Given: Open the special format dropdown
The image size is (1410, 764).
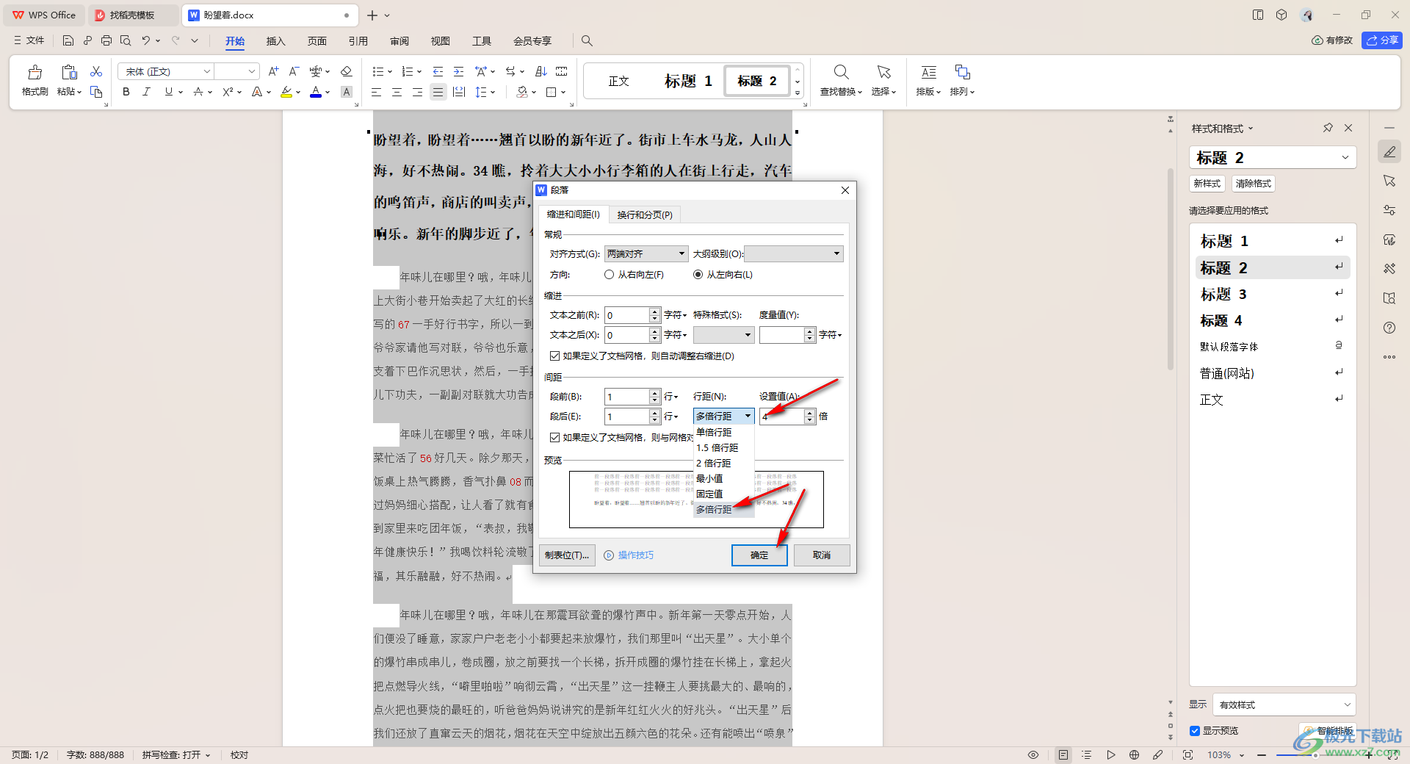Looking at the screenshot, I should click(x=724, y=335).
